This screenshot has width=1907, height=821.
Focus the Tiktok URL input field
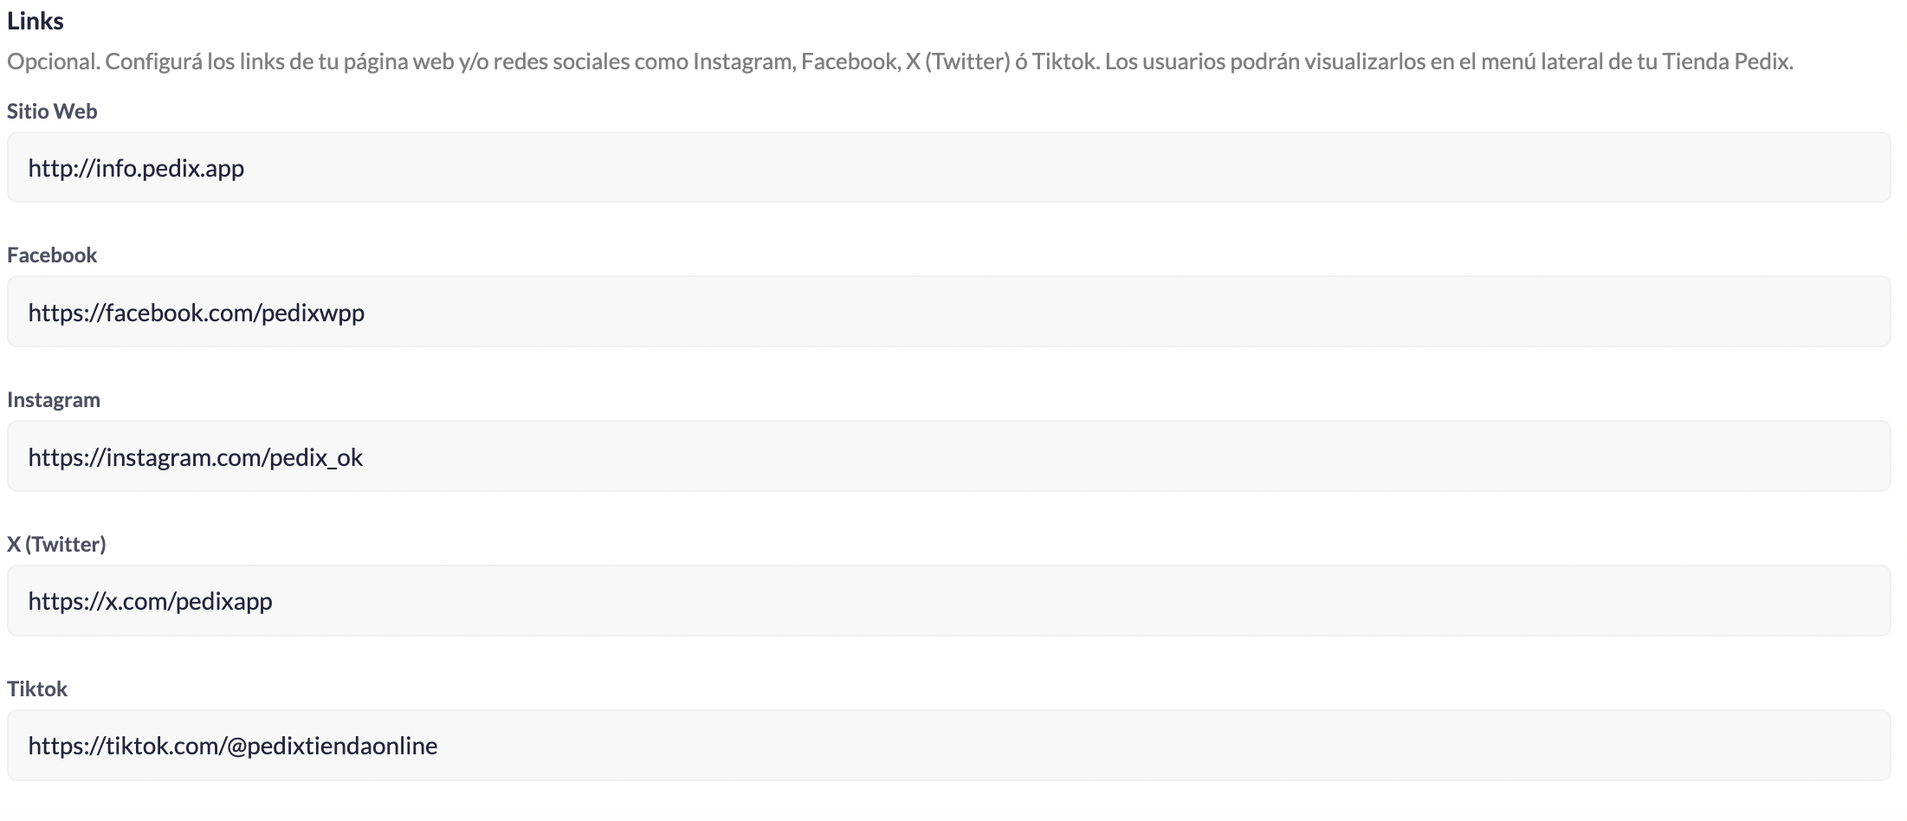(x=948, y=746)
